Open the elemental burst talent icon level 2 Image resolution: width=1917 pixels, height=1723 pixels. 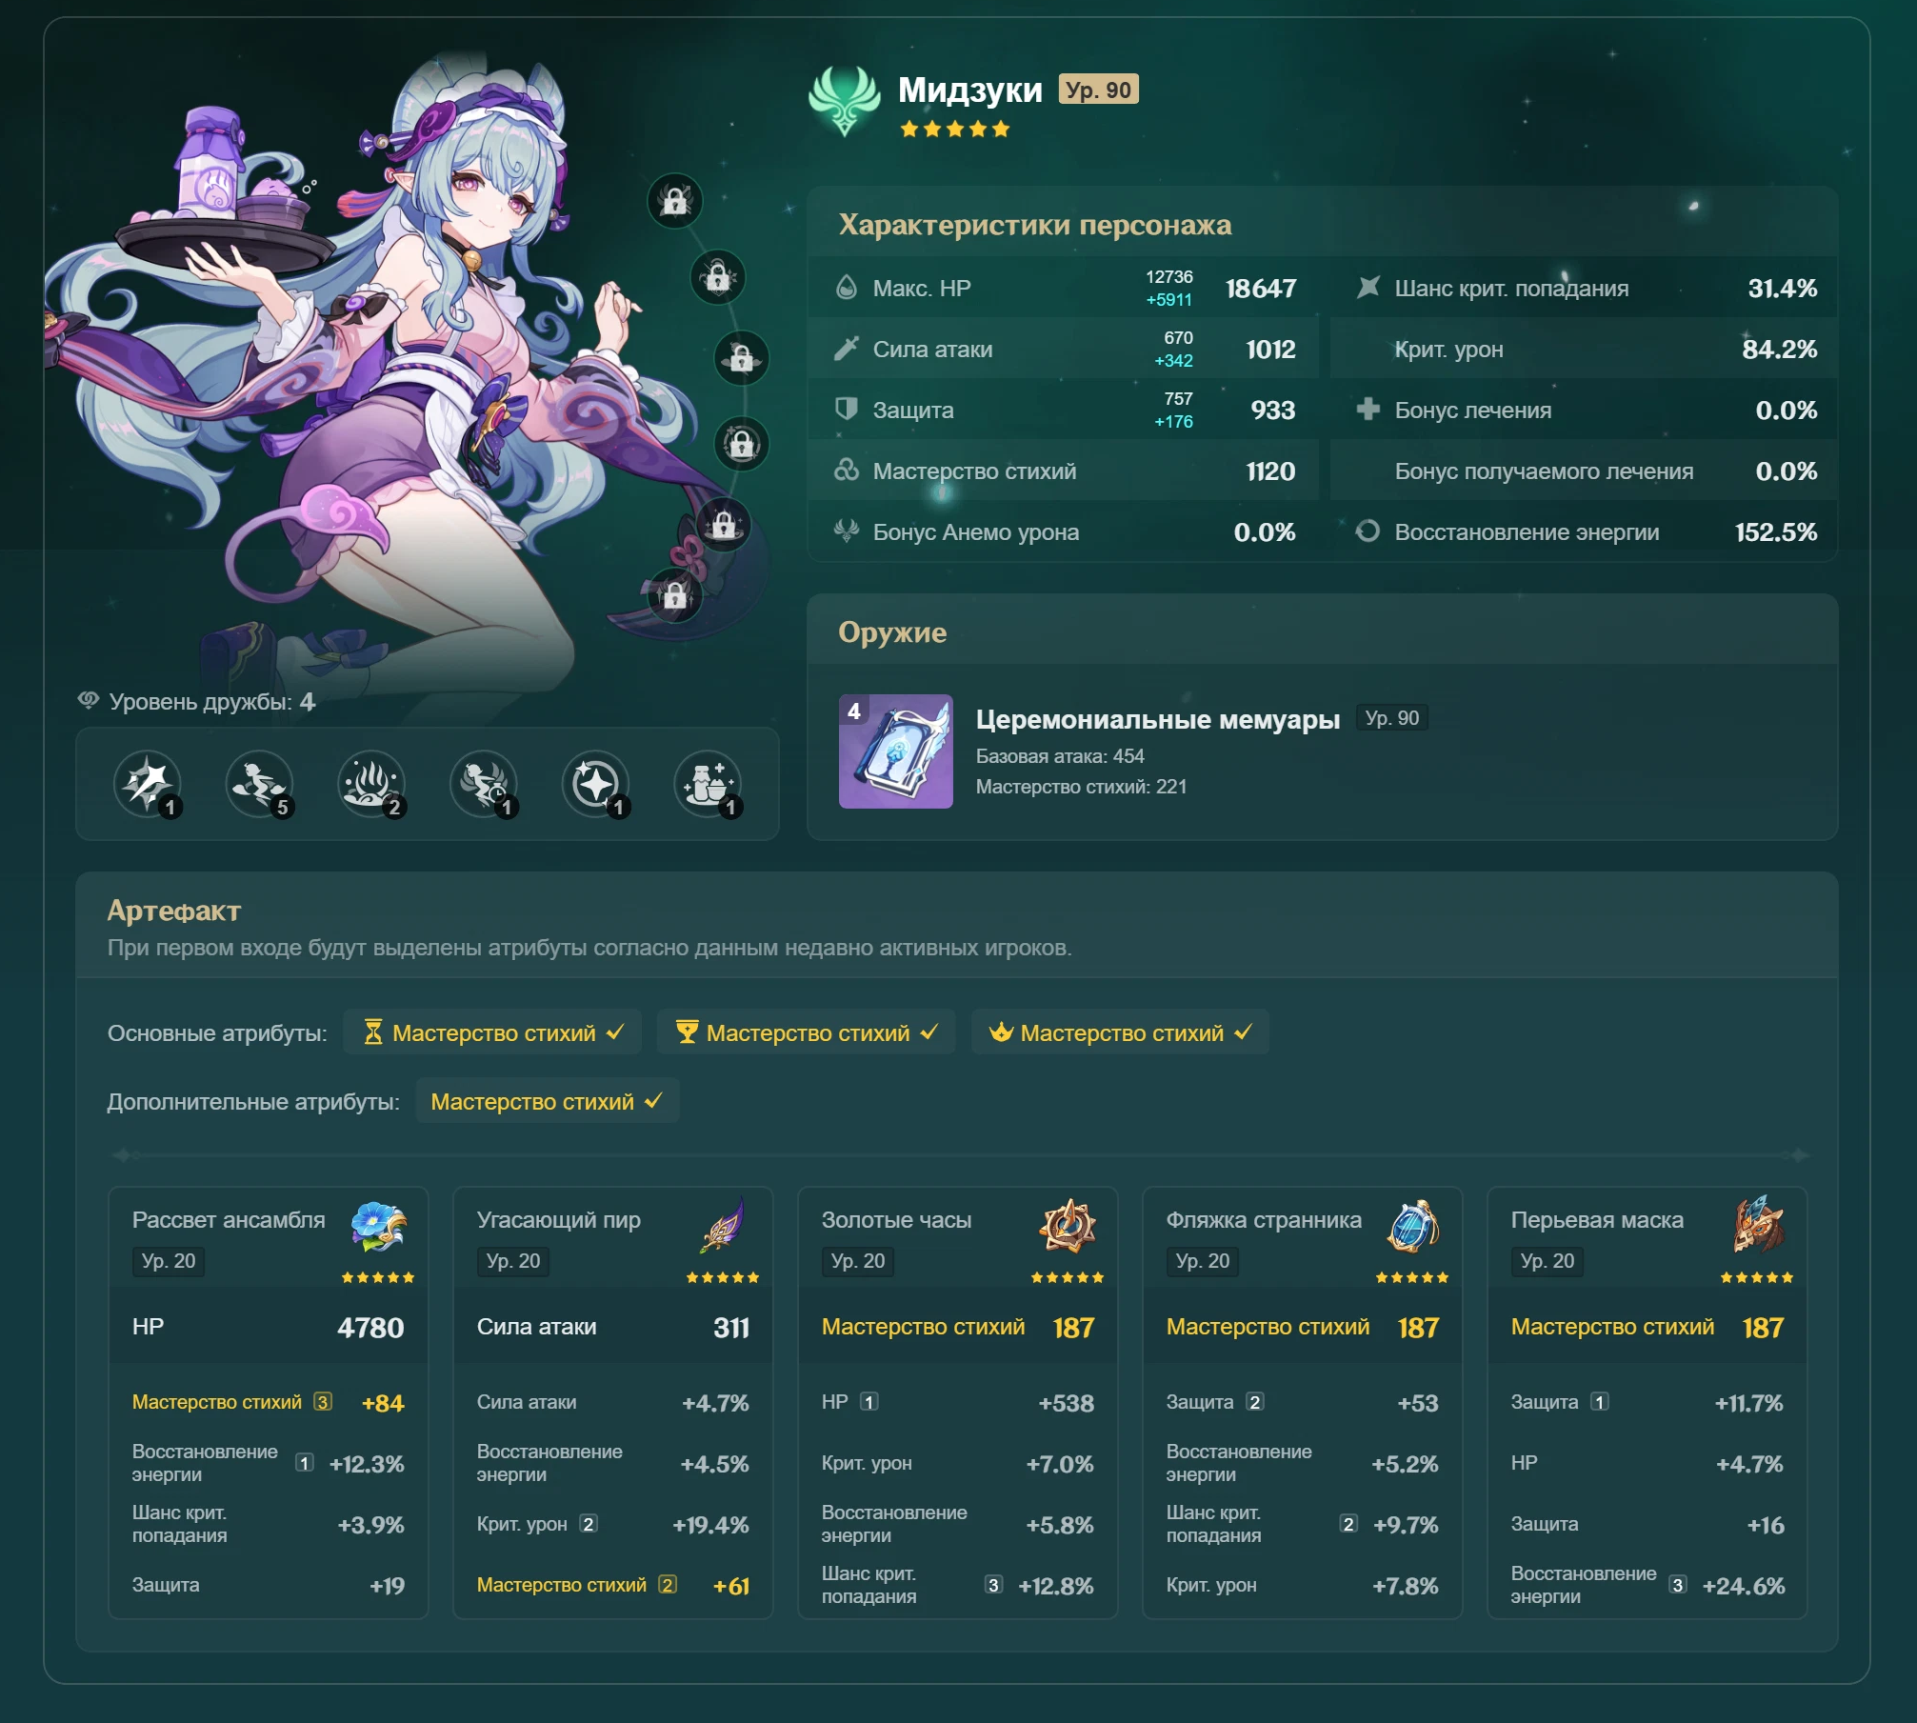point(371,785)
